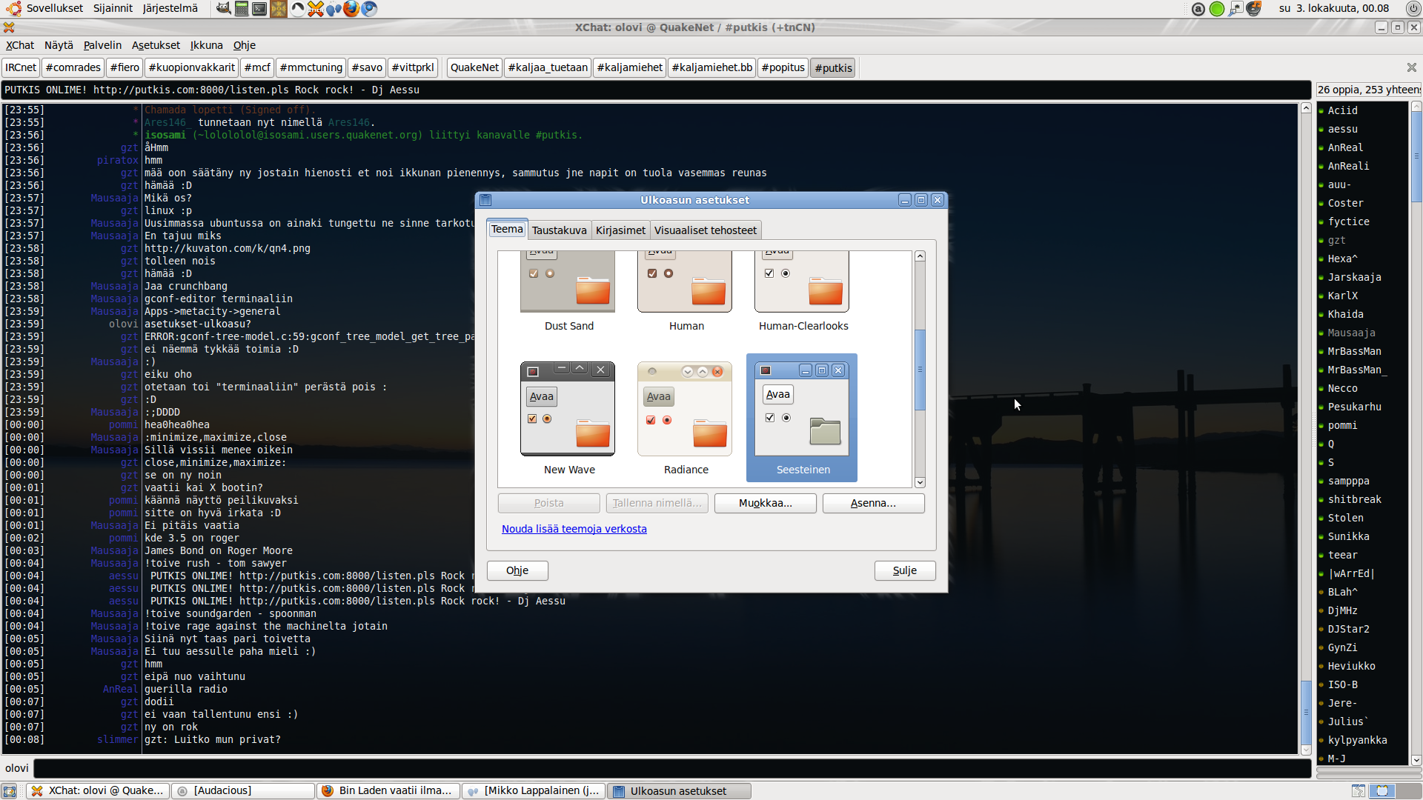Open the calculator launcher icon
Screen dimensions: 1423x800
242,8
